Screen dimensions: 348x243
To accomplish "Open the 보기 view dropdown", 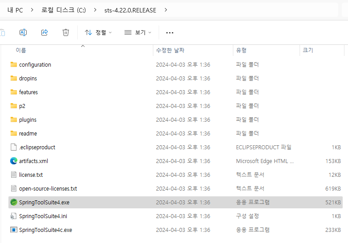I will click(x=138, y=32).
